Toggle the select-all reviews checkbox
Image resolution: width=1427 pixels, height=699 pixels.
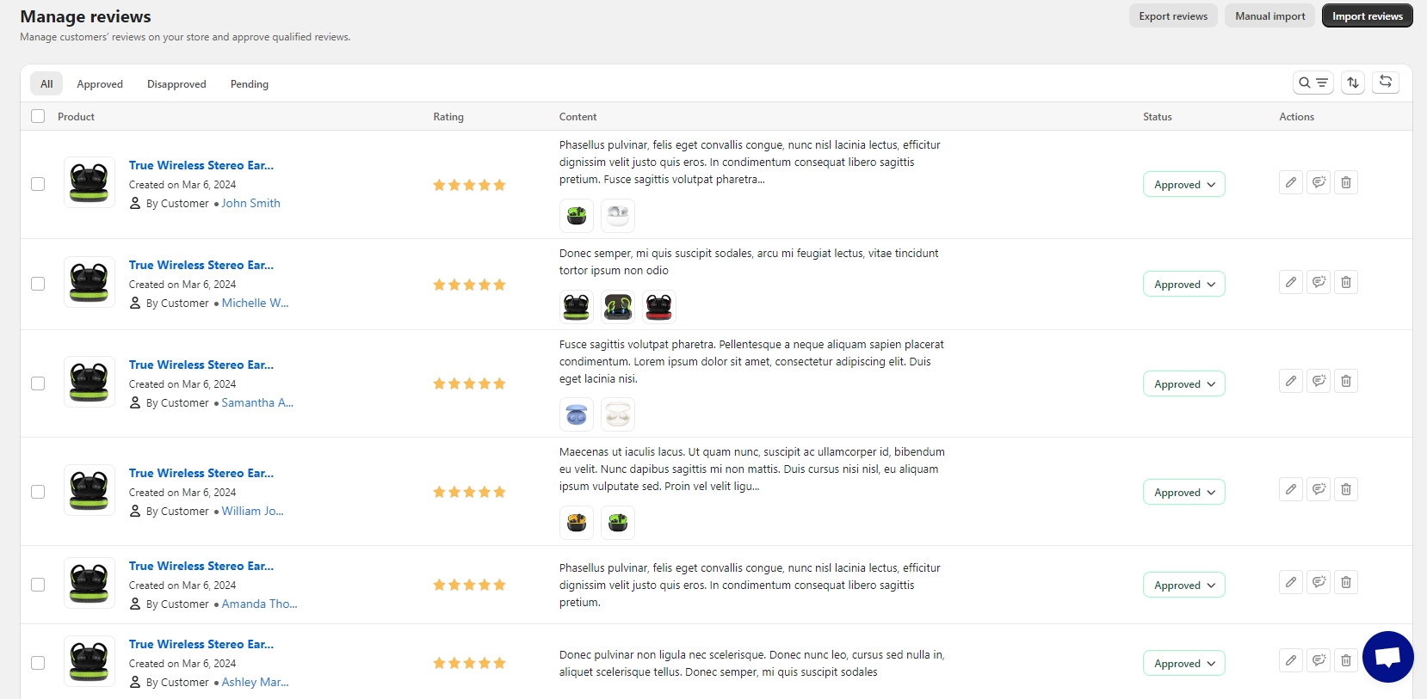[38, 116]
